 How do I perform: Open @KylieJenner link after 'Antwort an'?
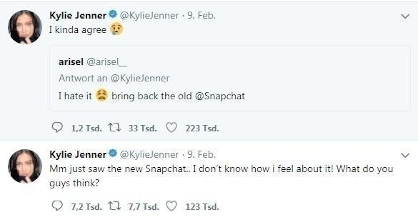[140, 78]
